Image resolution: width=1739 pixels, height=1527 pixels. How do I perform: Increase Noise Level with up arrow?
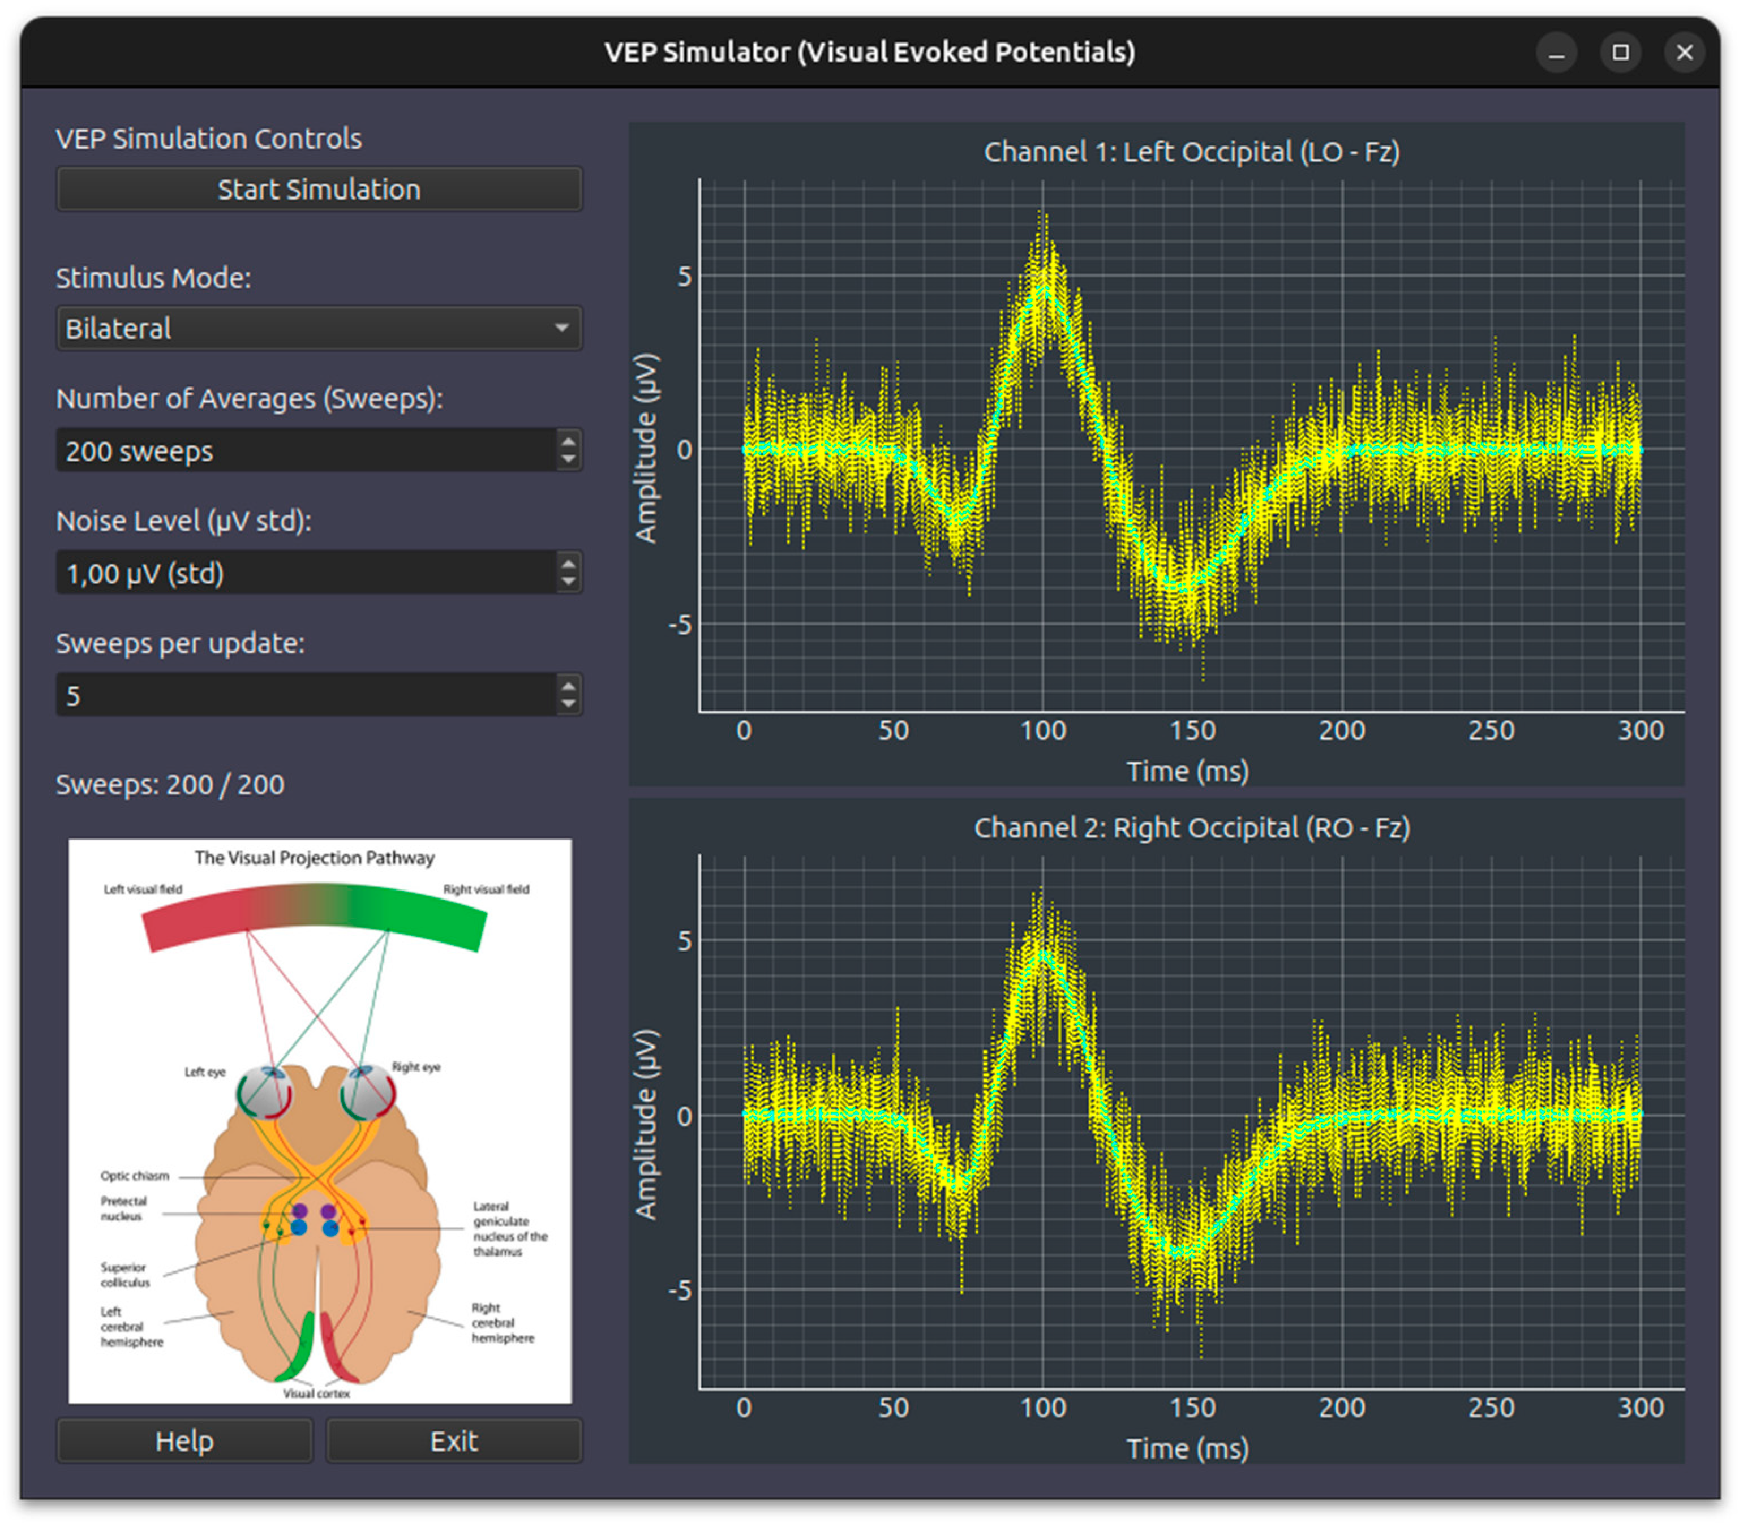(x=568, y=563)
